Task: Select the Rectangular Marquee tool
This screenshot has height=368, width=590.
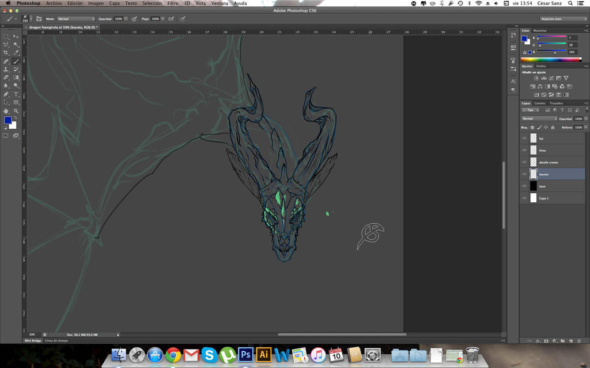Action: [6, 36]
